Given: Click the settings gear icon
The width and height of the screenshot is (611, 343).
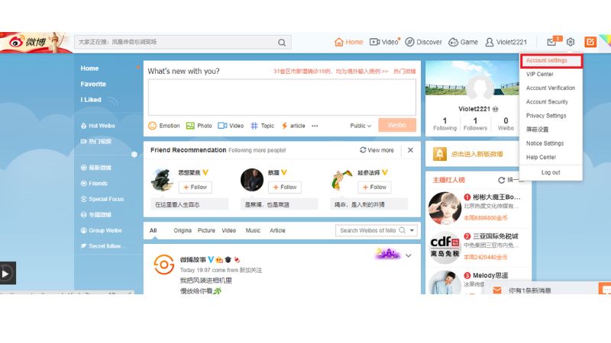Looking at the screenshot, I should 571,42.
